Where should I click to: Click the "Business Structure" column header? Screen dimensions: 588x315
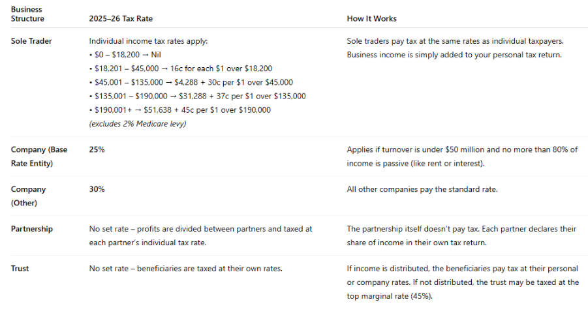(x=27, y=14)
